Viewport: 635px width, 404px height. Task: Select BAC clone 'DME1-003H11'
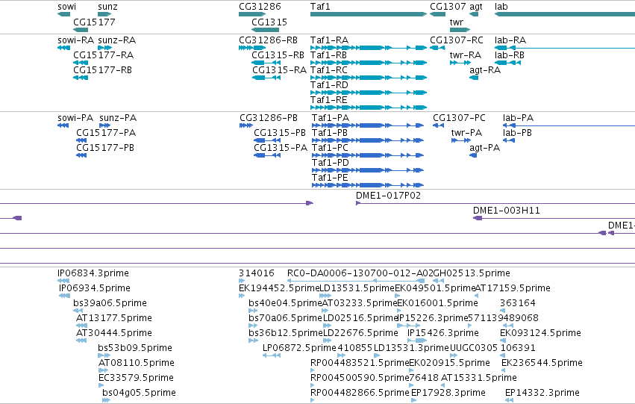click(x=506, y=211)
